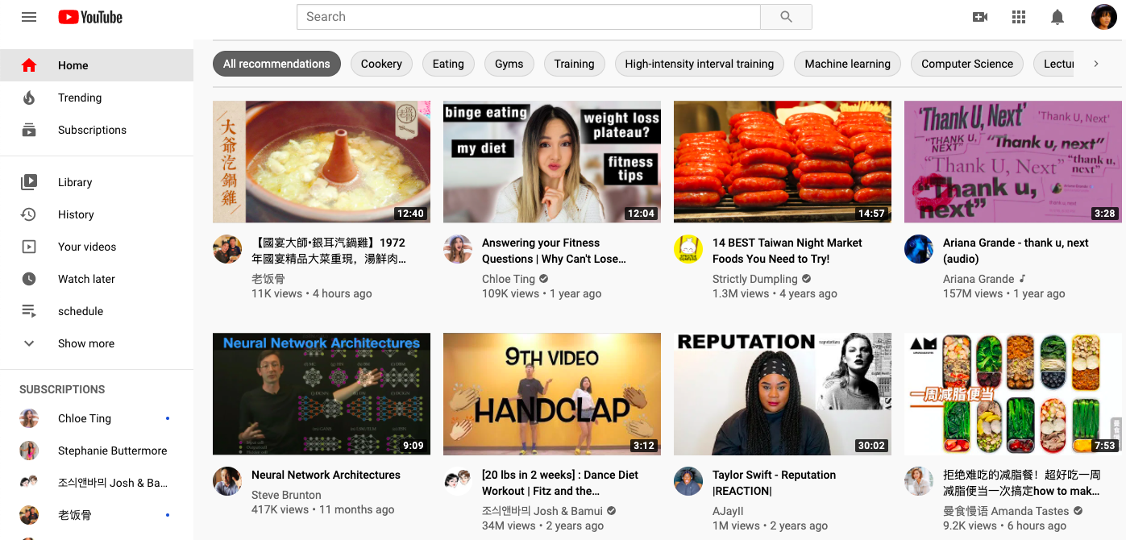Select the Cookery filter chip
Image resolution: width=1126 pixels, height=540 pixels.
(x=381, y=64)
